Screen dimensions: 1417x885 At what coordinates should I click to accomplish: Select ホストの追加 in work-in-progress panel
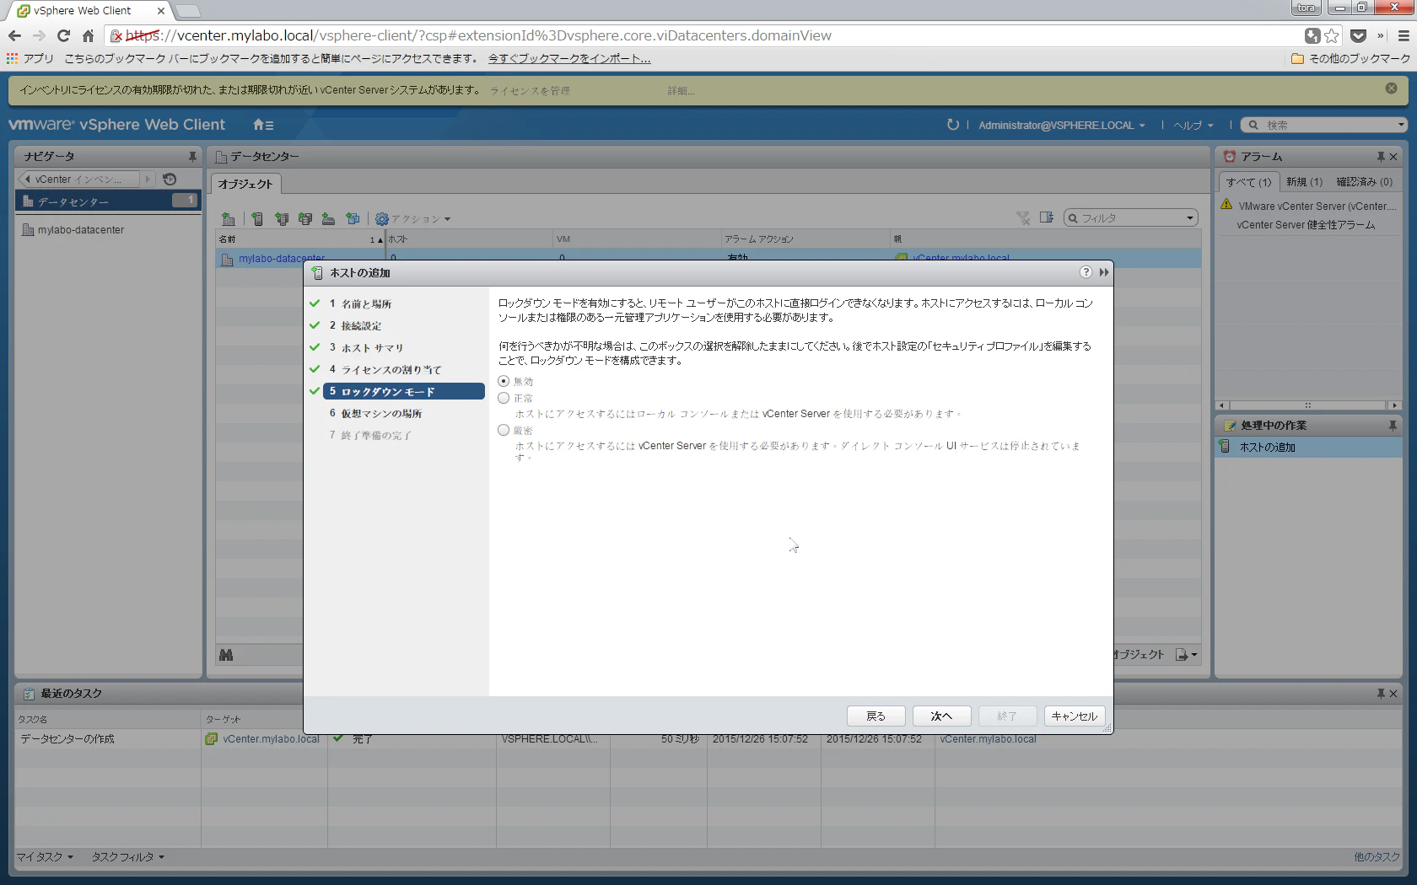(x=1309, y=447)
